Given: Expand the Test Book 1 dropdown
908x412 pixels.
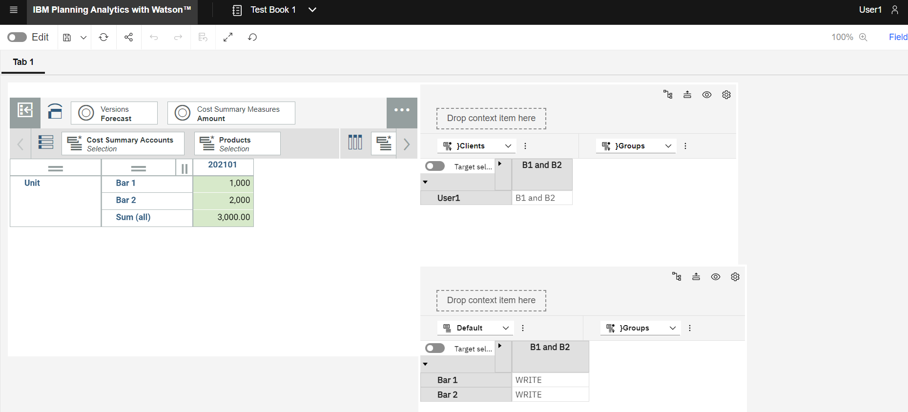Looking at the screenshot, I should [312, 10].
